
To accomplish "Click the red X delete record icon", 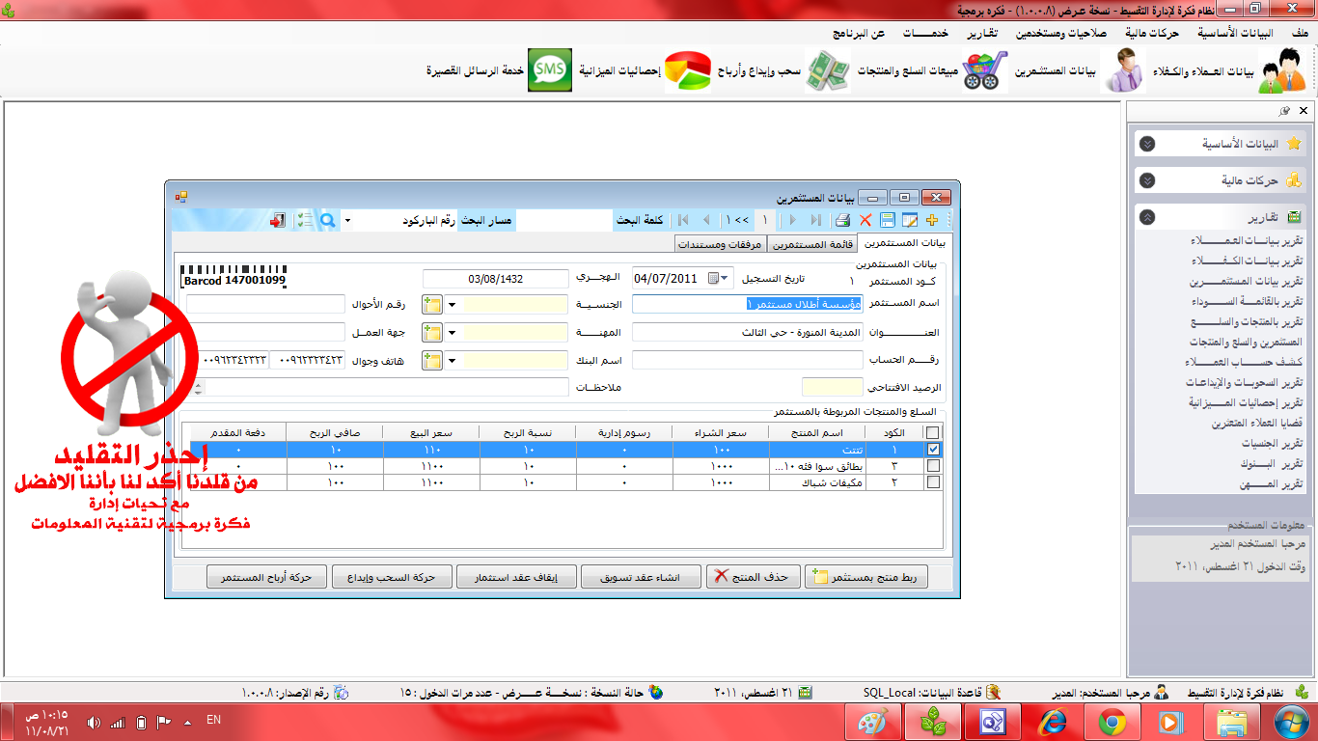I will click(865, 220).
